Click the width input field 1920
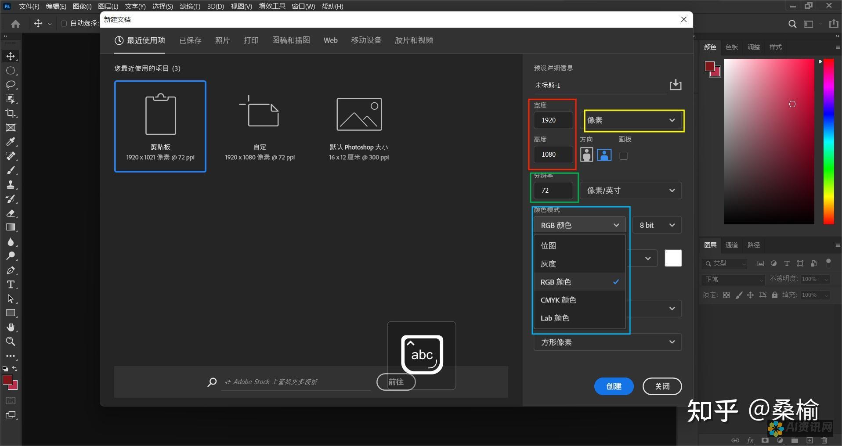The image size is (842, 446). click(x=553, y=120)
